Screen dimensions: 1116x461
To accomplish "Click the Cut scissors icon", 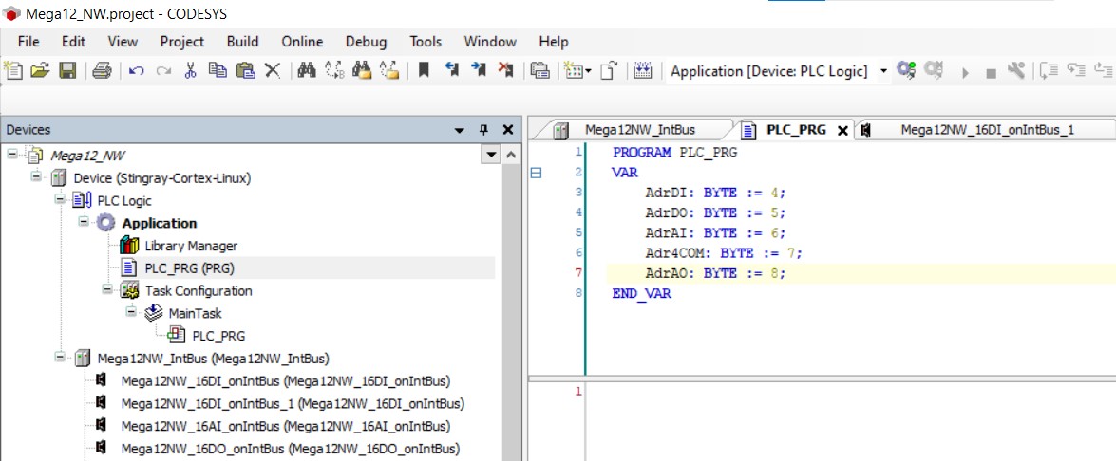I will (190, 71).
